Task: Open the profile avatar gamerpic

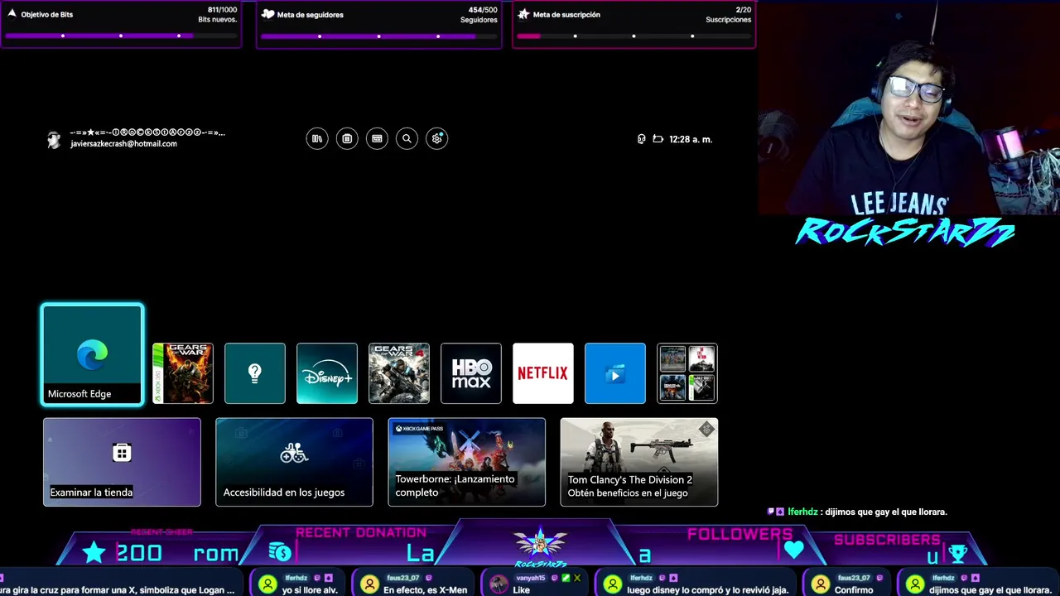Action: click(55, 139)
